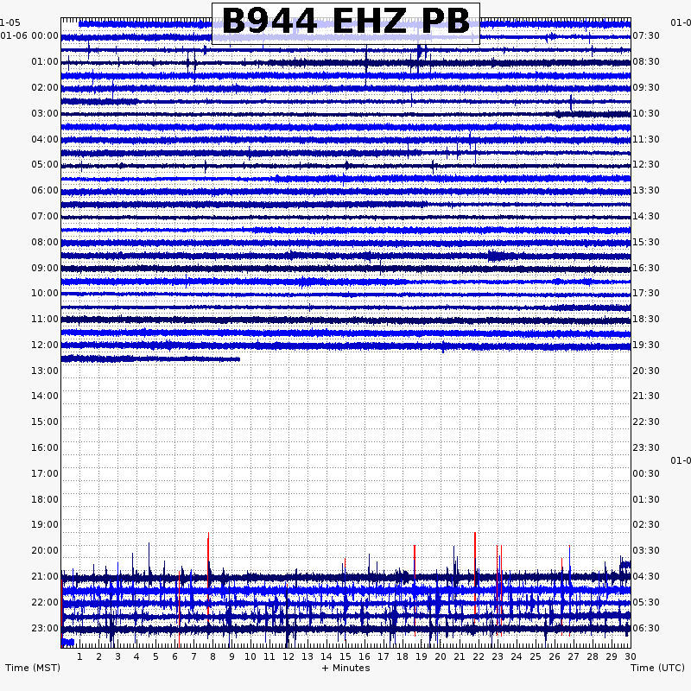Click the 22:00 MST row label
The image size is (691, 691).
pyautogui.click(x=45, y=602)
